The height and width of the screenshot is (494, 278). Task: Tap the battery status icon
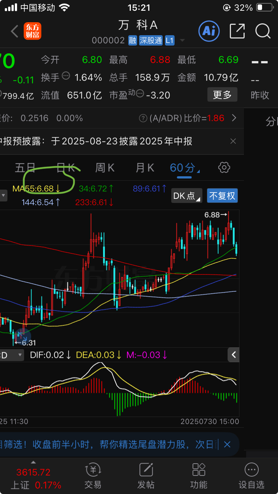tap(264, 7)
